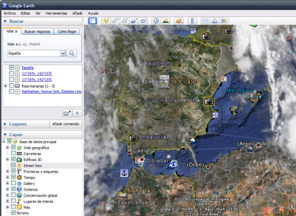The image size is (296, 216).
Task: Click camera icon next to Andalucía label
Action: click(133, 138)
